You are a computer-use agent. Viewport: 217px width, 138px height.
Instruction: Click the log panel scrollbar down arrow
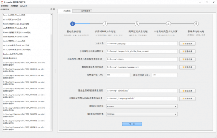click(x=51, y=130)
